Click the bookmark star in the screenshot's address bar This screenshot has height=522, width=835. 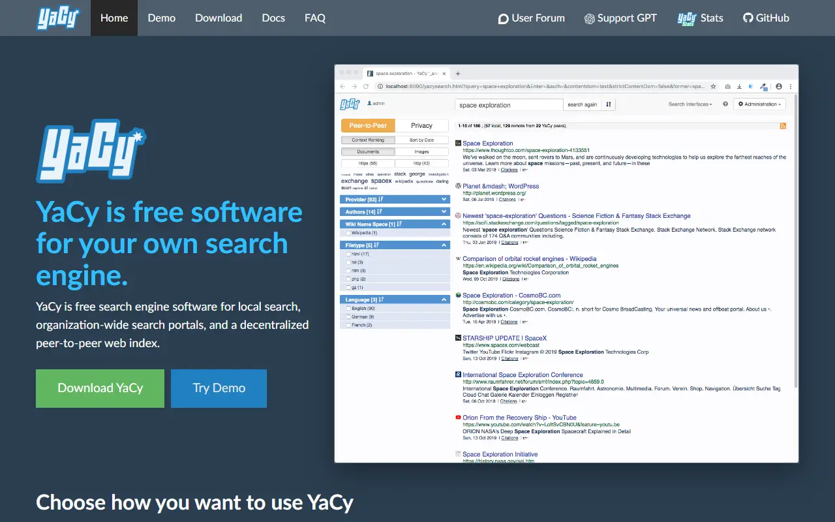click(713, 86)
